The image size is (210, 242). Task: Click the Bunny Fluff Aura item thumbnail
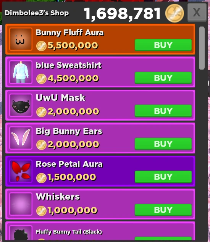[21, 39]
